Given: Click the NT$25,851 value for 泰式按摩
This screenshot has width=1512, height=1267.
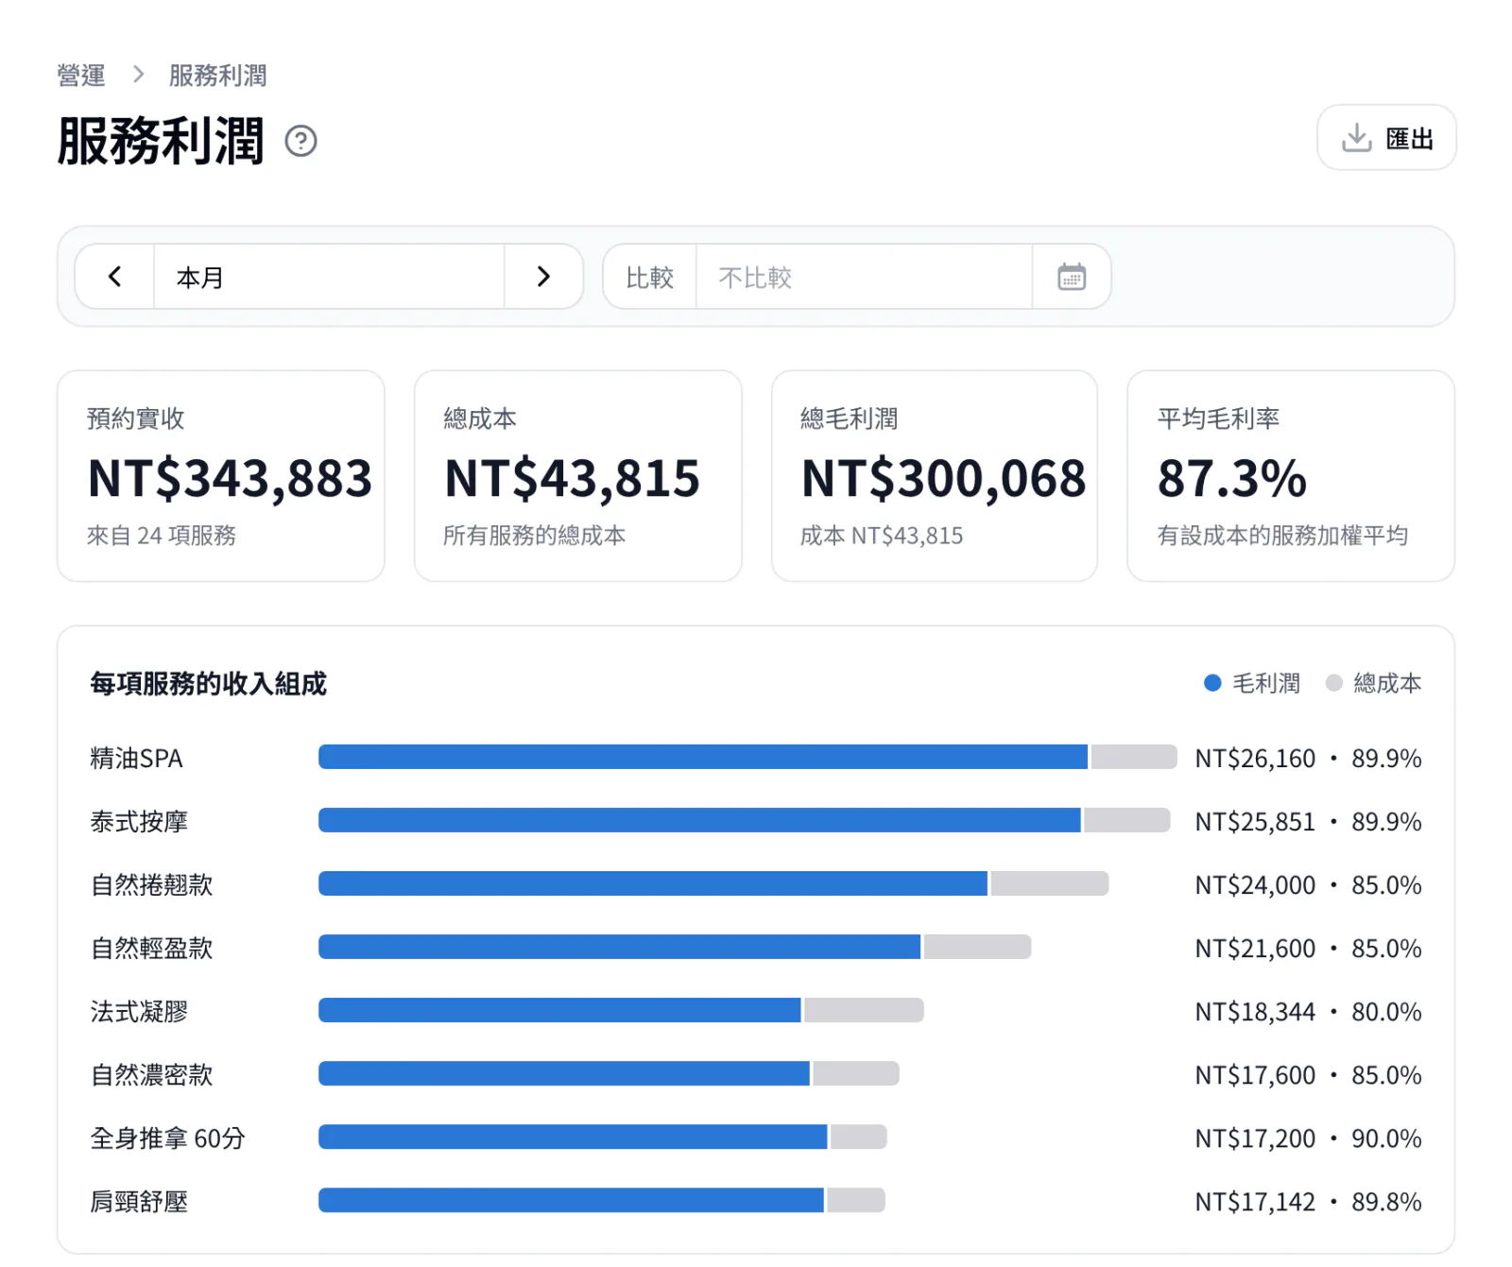Looking at the screenshot, I should [x=1255, y=822].
